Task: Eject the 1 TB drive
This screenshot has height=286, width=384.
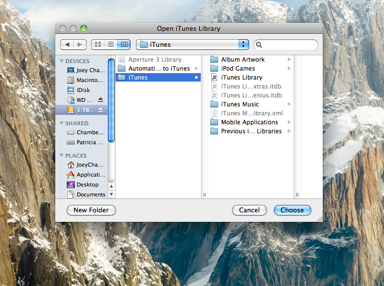Action: click(x=101, y=110)
